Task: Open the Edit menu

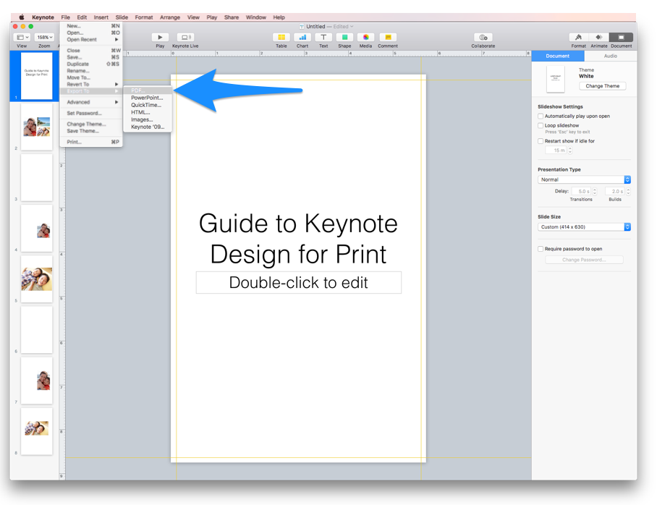Action: [x=82, y=17]
